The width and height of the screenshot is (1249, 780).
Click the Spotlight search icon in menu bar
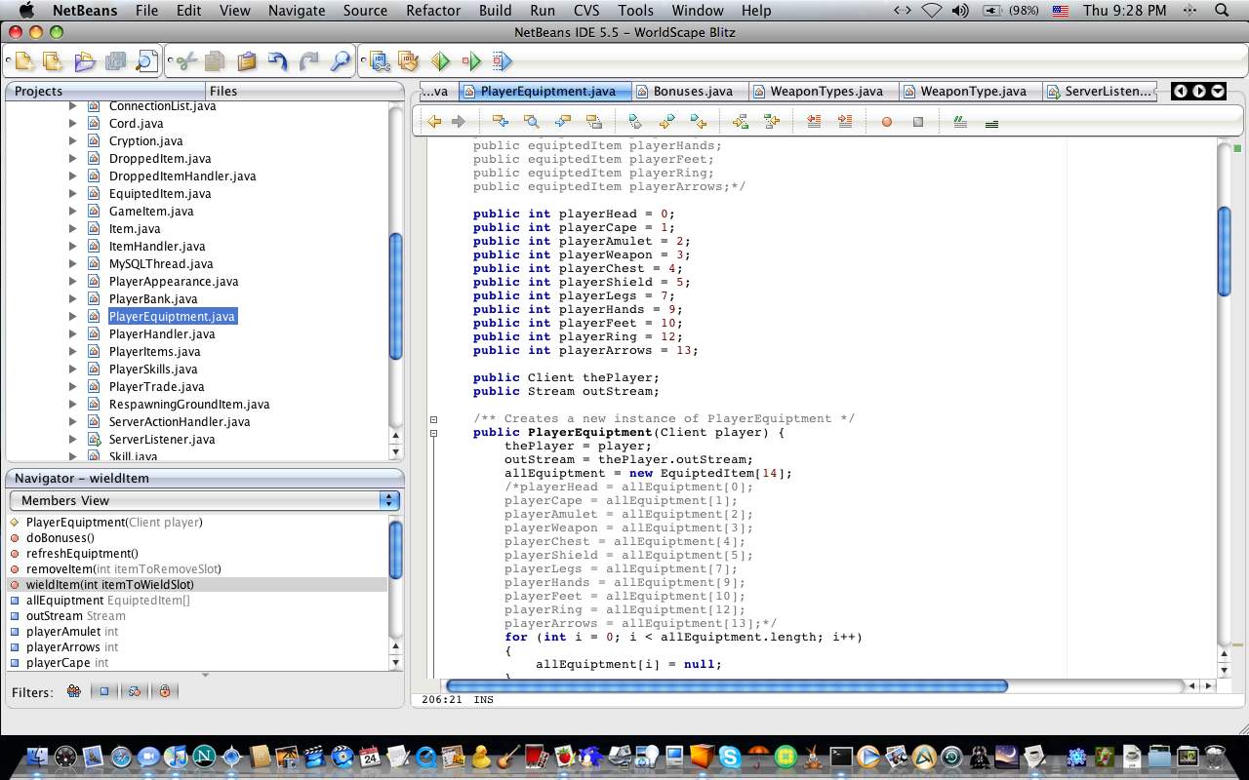(x=1223, y=11)
